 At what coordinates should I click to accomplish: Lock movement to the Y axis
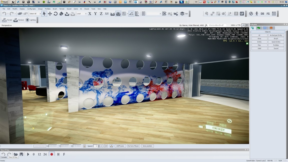click(x=95, y=13)
